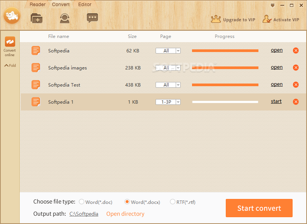The height and width of the screenshot is (224, 307).
Task: Click the document icon for Softpedia images
Action: click(36, 68)
